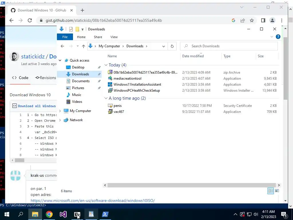
Task: Collapse the Quick access tree node
Action: coord(60,60)
